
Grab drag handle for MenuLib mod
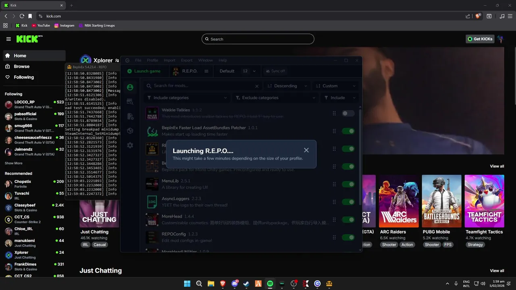click(334, 184)
